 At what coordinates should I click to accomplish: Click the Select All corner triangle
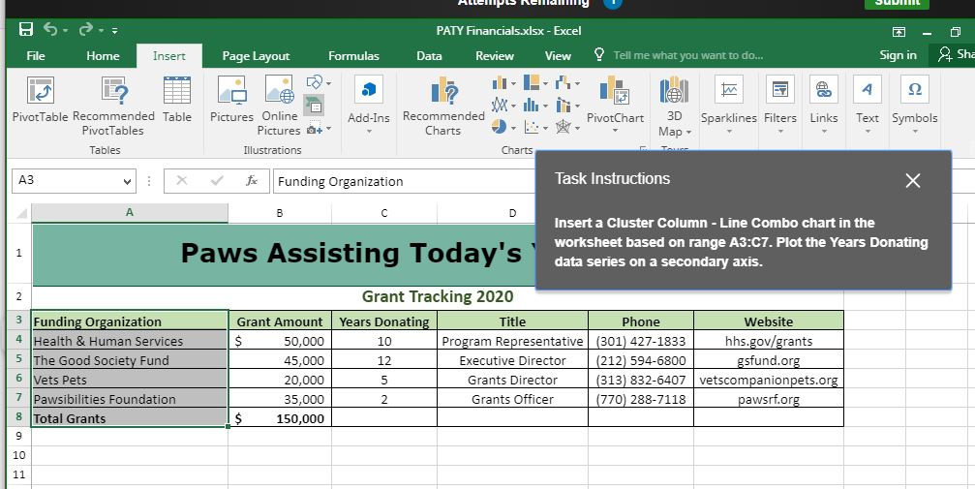21,213
